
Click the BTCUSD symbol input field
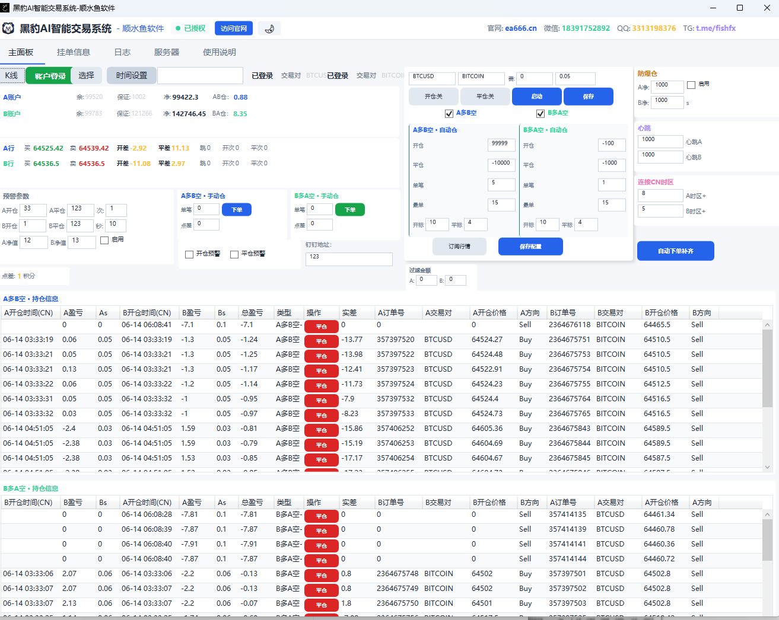click(x=433, y=78)
